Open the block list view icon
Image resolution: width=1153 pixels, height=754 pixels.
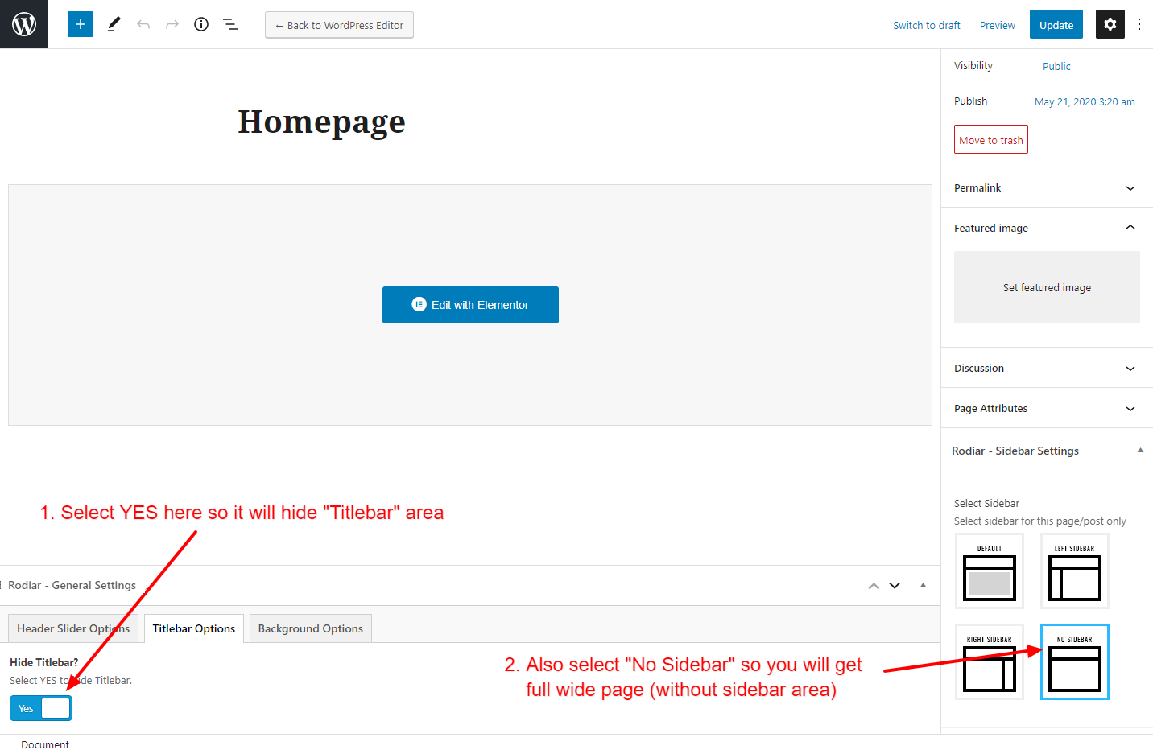pos(230,24)
